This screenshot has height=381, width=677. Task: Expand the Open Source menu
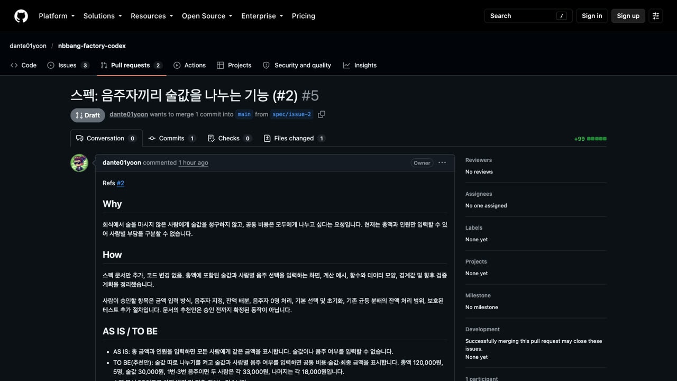(x=207, y=16)
